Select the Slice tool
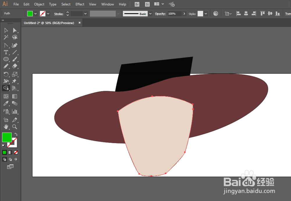This screenshot has height=201, width=291. point(15,120)
